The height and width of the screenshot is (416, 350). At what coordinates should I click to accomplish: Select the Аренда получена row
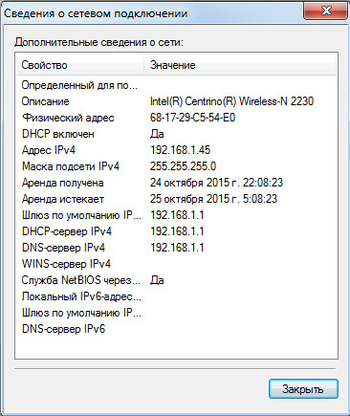(176, 183)
